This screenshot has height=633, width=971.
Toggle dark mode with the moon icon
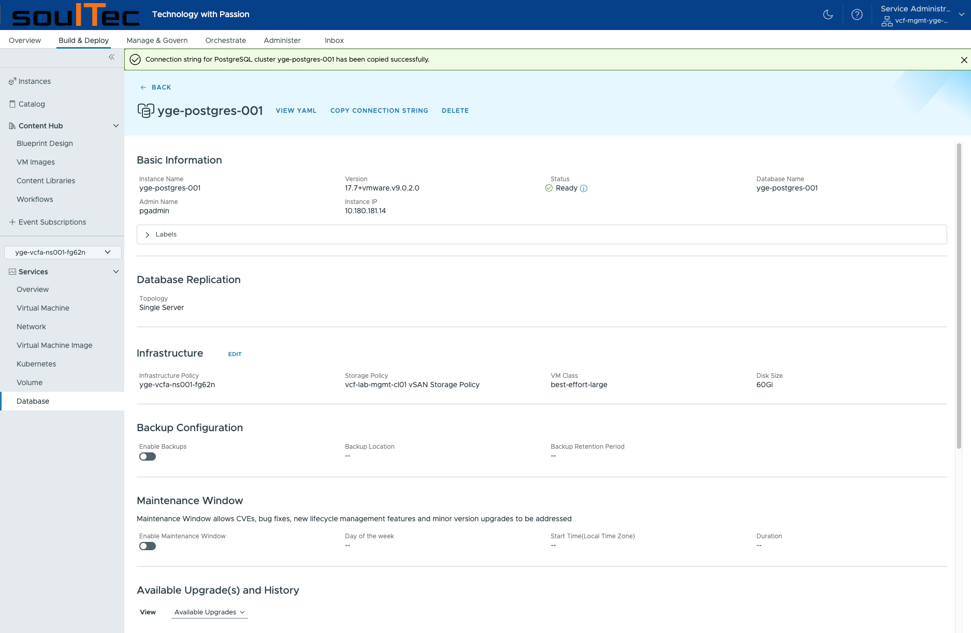point(828,14)
